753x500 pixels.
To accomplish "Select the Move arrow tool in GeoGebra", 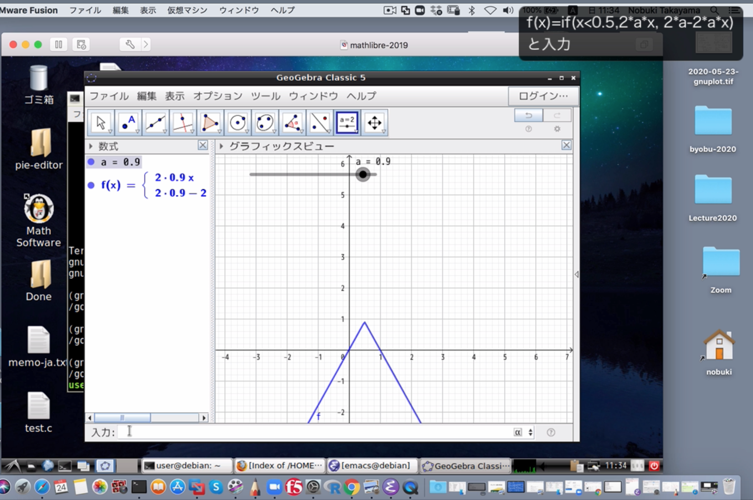I will 101,123.
